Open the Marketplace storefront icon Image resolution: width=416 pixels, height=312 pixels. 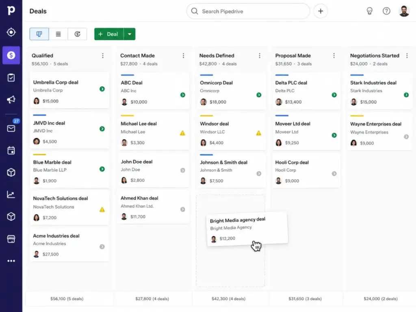[11, 239]
